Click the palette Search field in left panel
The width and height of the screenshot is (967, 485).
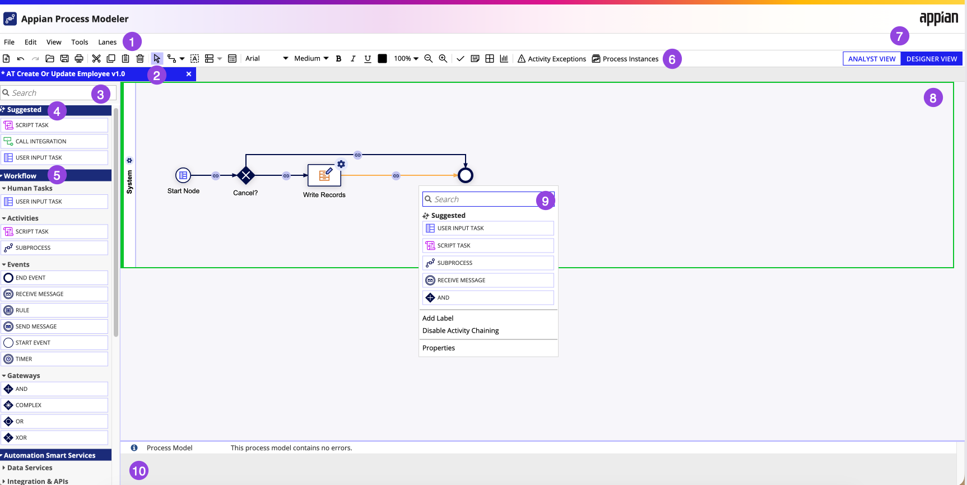58,93
